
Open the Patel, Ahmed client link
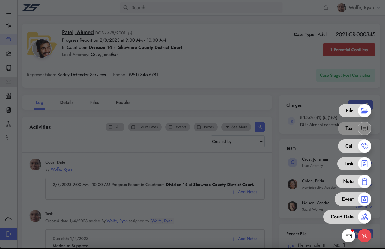[x=78, y=32]
